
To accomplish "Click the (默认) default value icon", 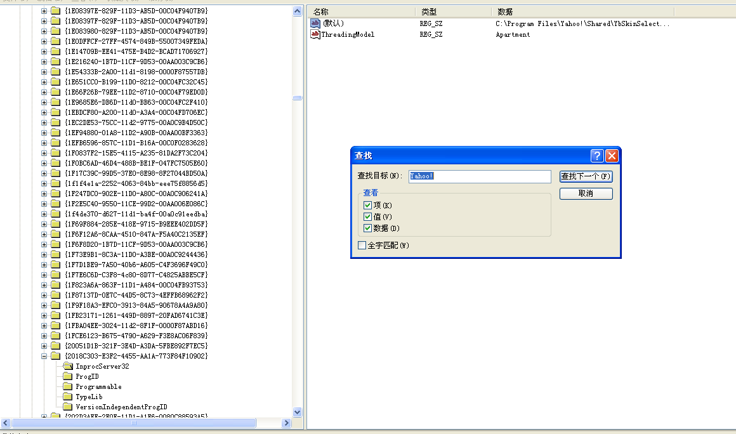I will click(315, 23).
